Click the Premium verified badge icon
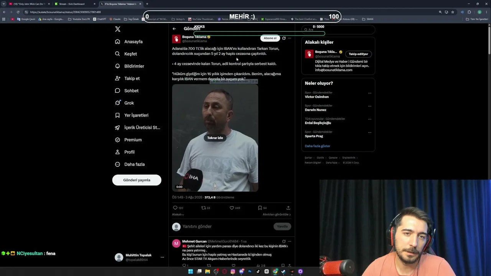Screen dimensions: 491x276 118,140
